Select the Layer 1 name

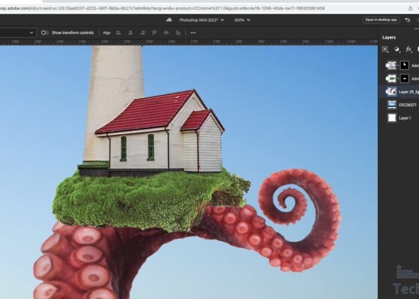pos(405,118)
